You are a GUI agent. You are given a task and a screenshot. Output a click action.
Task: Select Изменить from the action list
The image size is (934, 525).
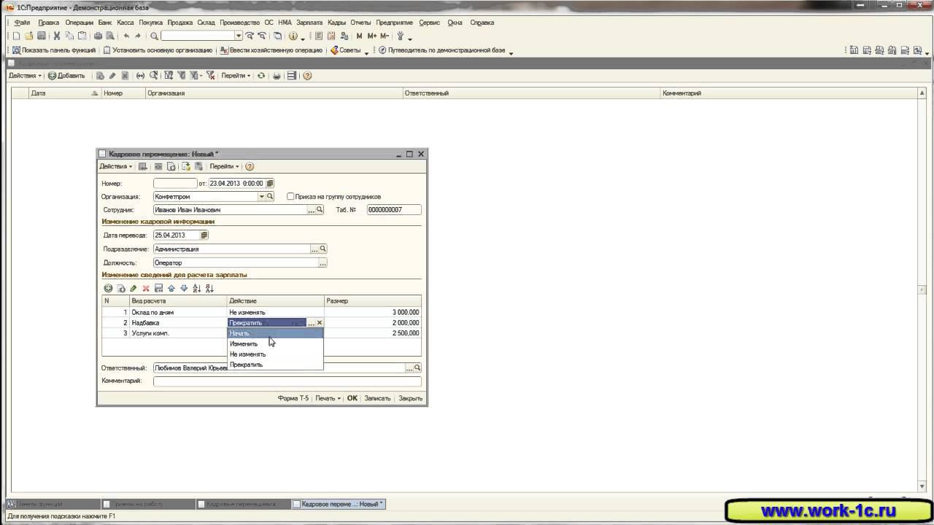pos(275,343)
